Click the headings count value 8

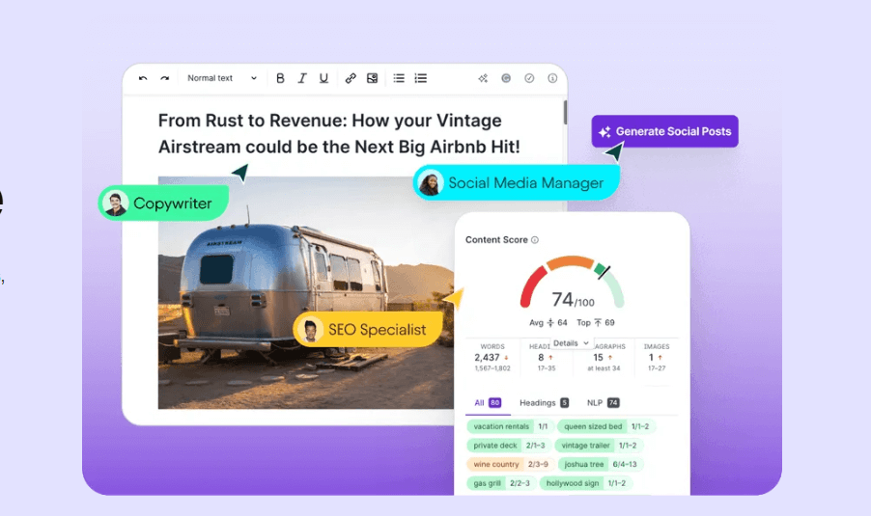(541, 358)
